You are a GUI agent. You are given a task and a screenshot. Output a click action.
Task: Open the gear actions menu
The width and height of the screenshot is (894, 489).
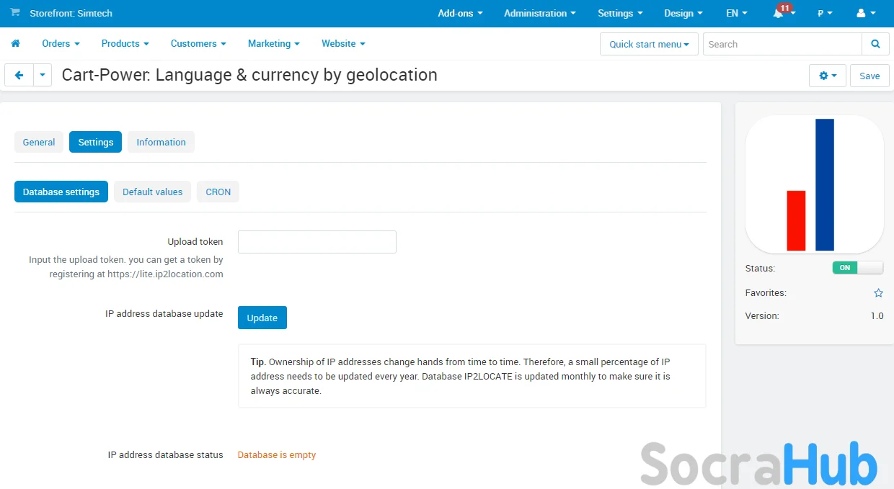828,76
